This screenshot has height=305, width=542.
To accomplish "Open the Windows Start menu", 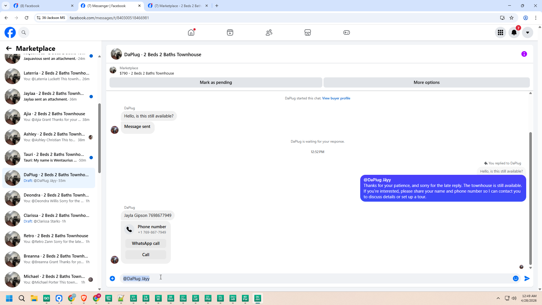I will click(9, 298).
